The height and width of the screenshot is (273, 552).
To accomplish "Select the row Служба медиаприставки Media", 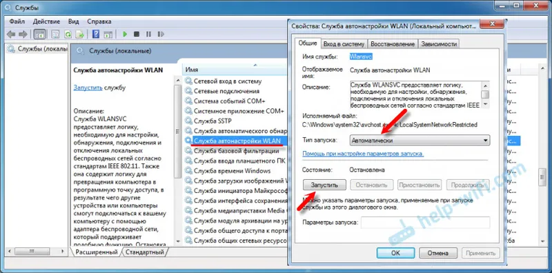I will pos(235,211).
